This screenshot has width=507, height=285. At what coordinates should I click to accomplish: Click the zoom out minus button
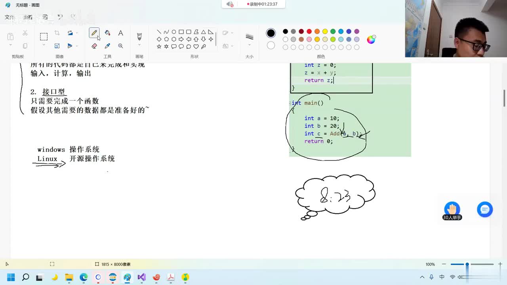point(444,264)
